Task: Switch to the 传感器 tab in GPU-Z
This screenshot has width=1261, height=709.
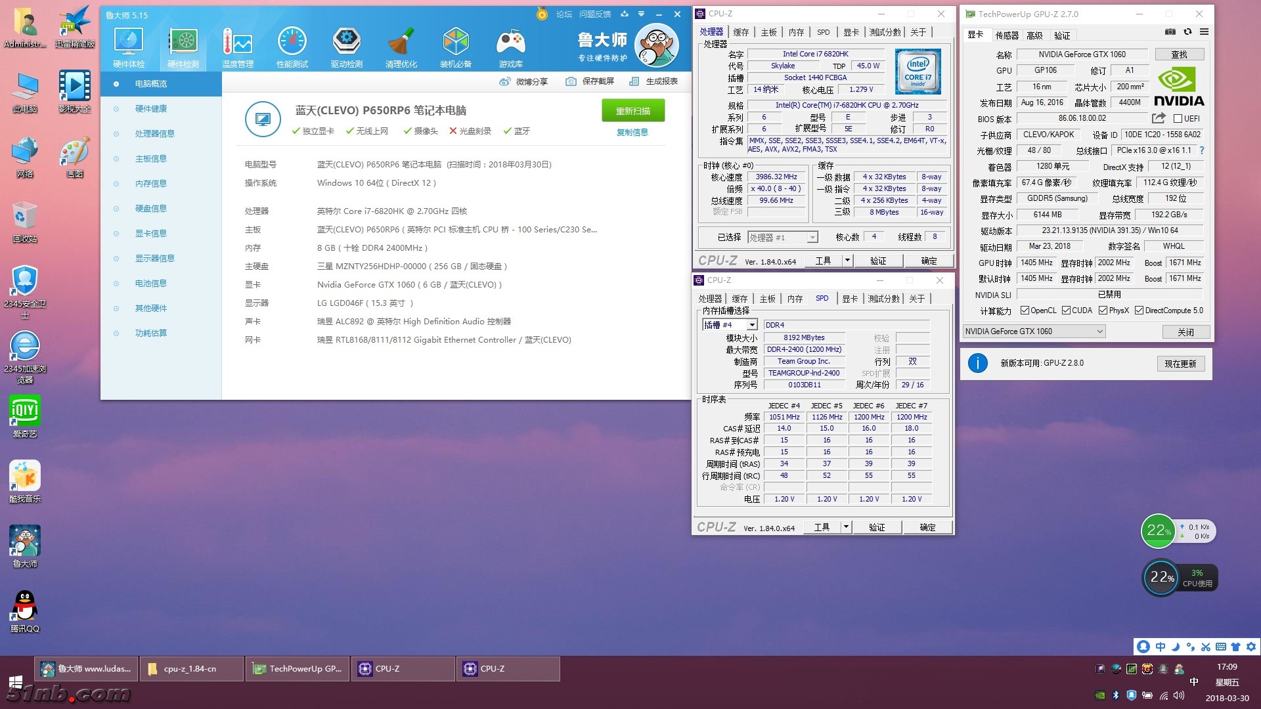Action: pyautogui.click(x=1006, y=35)
